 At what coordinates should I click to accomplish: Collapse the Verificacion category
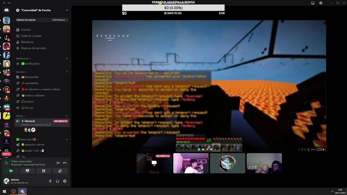[24, 58]
